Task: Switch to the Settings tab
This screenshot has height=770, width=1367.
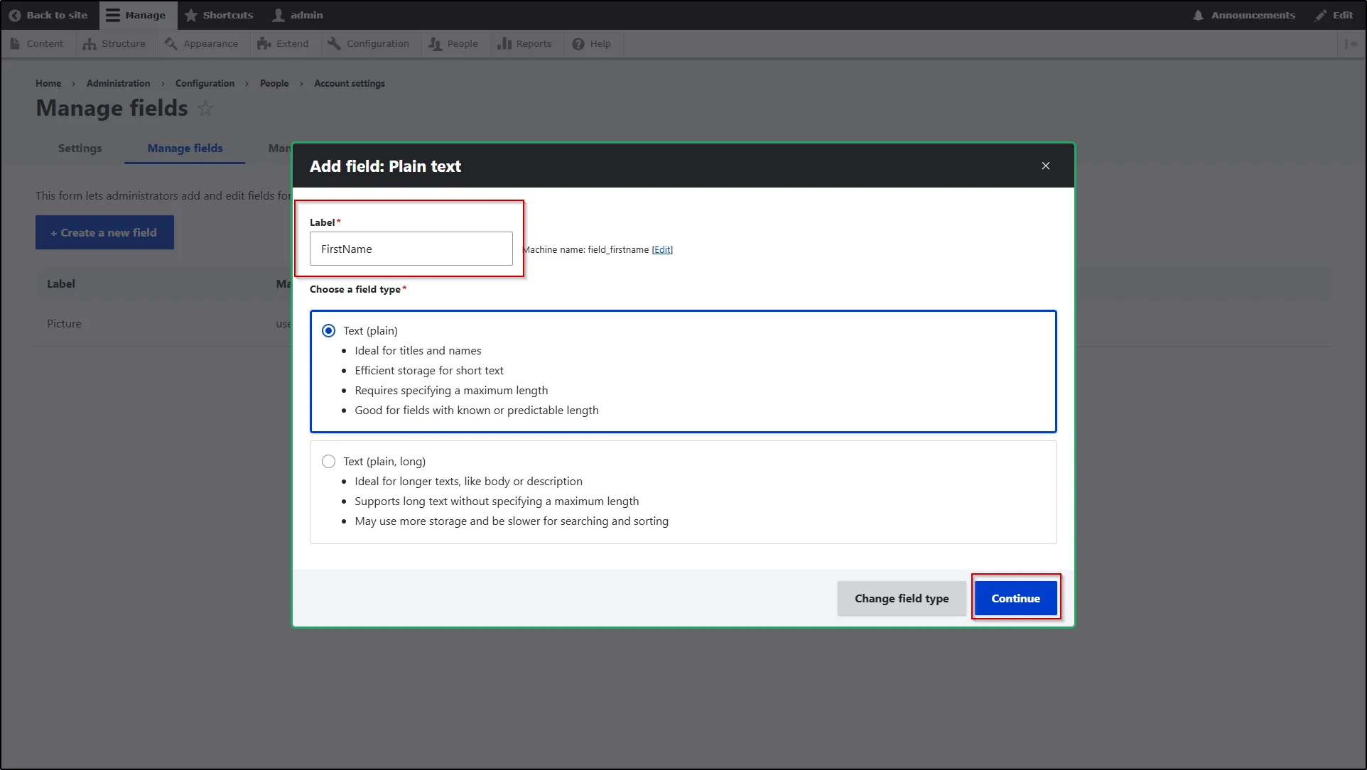Action: coord(79,148)
